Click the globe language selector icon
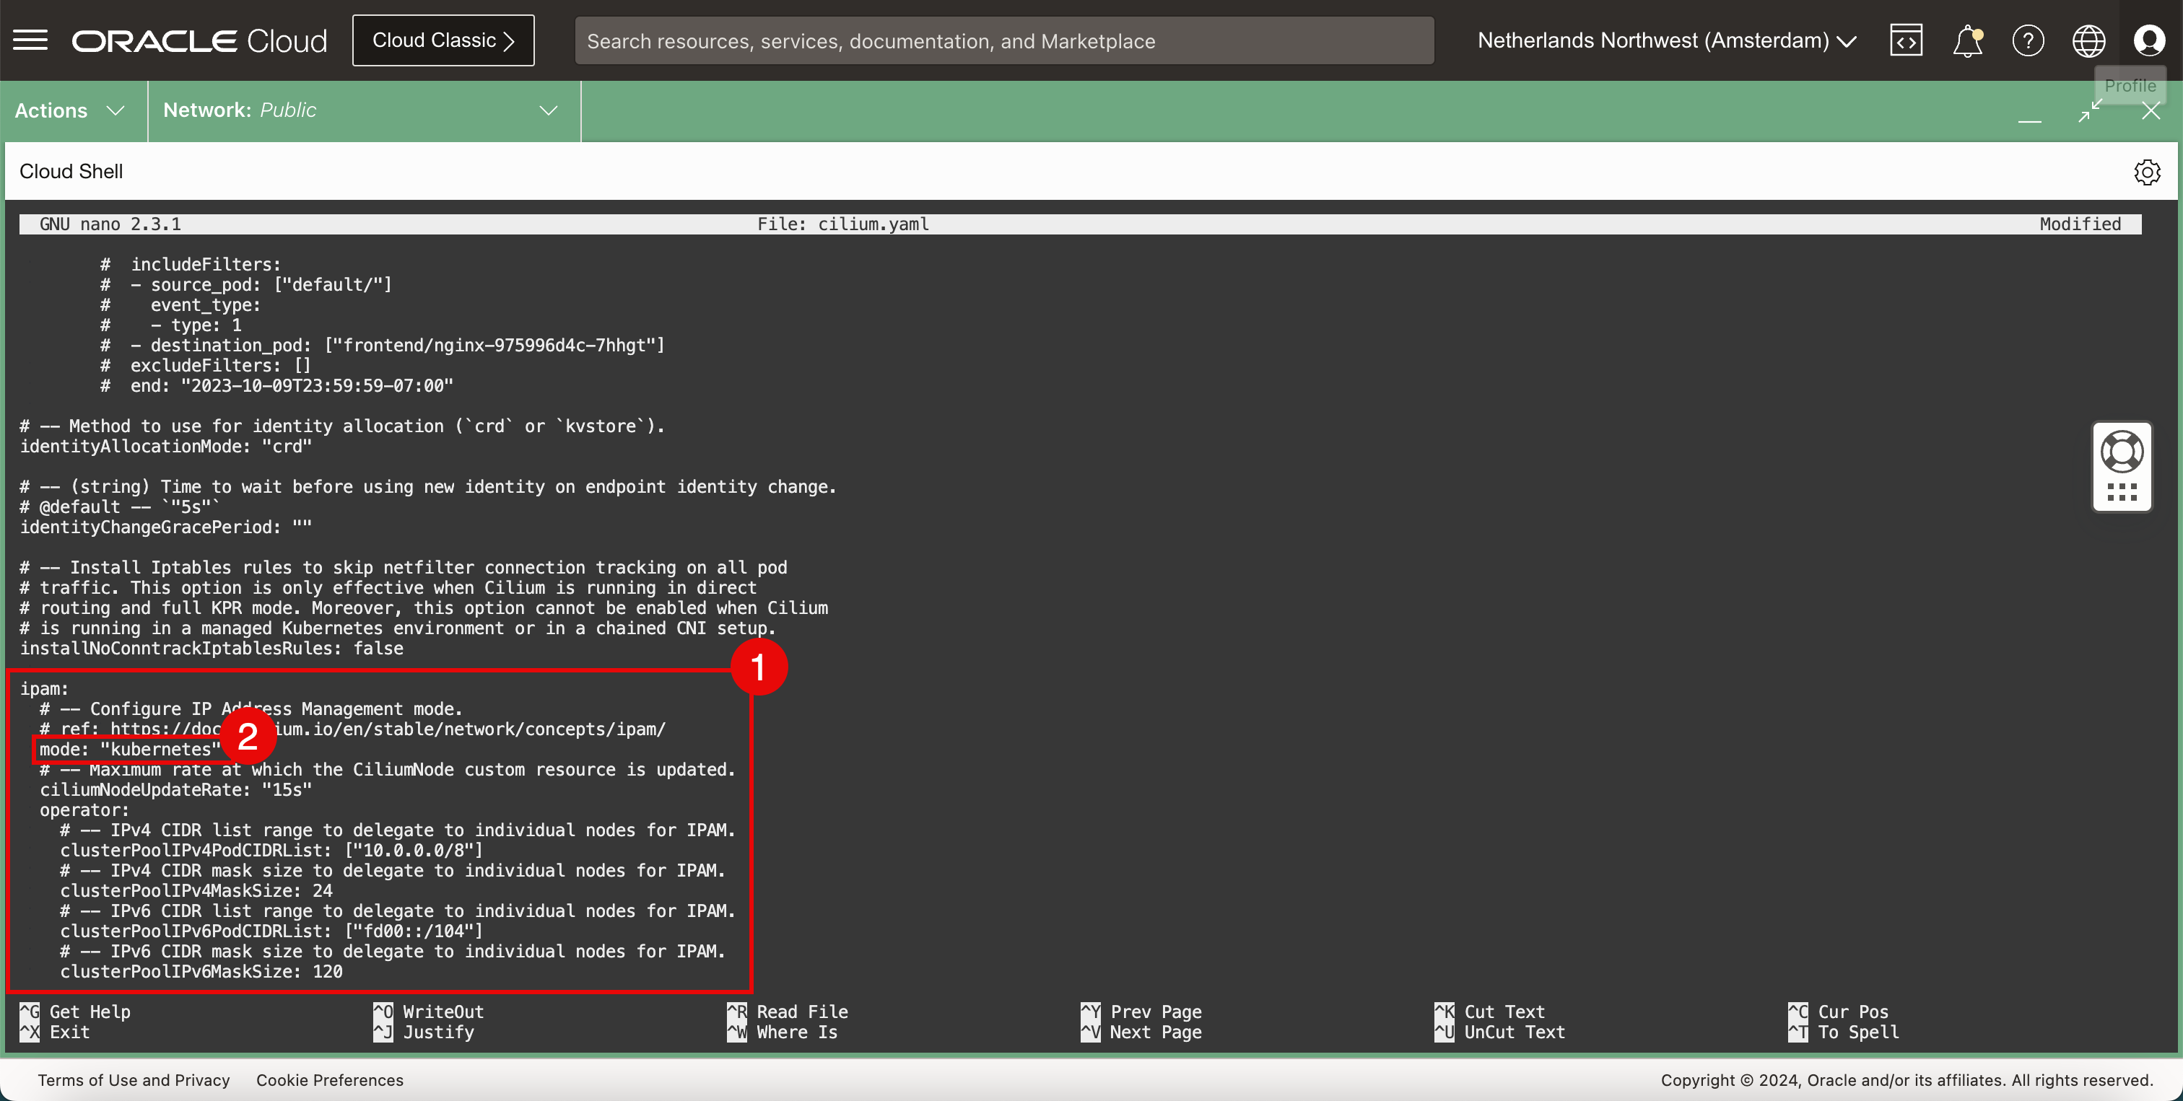 tap(2088, 40)
